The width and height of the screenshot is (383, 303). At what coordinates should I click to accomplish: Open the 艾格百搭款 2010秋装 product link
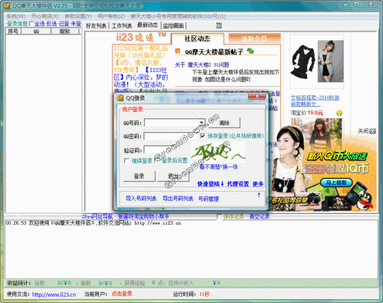[x=315, y=100]
